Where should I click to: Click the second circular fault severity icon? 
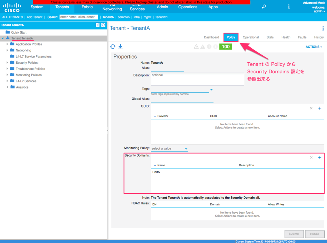click(216, 47)
